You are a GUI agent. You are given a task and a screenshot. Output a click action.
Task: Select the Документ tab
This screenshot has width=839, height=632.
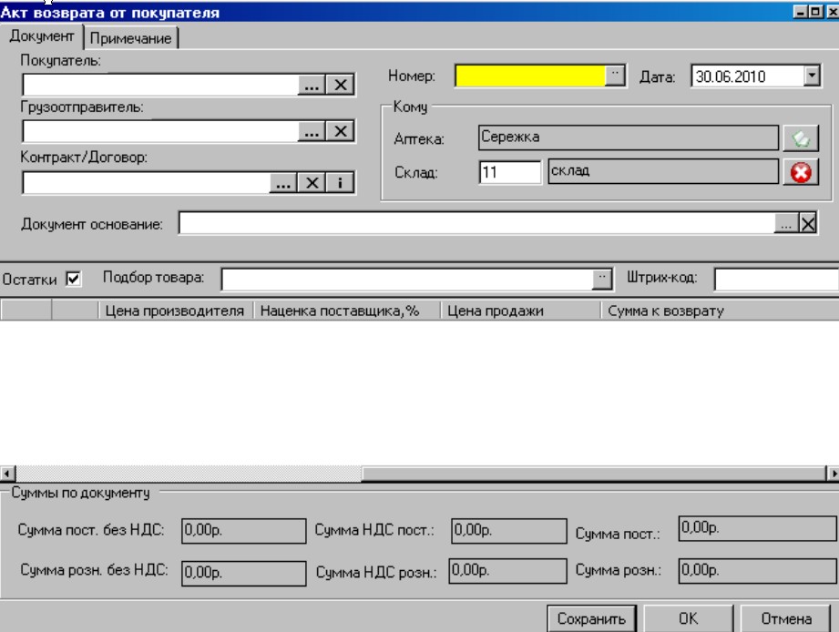41,36
